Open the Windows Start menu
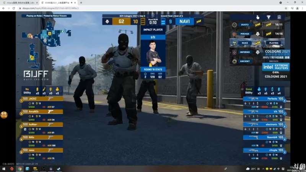Image resolution: width=306 pixels, height=172 pixels. tap(4, 169)
